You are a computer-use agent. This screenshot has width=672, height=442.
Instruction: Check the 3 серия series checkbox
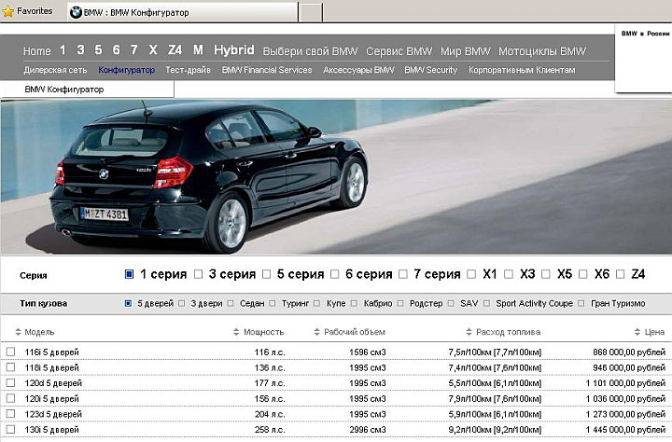point(197,274)
